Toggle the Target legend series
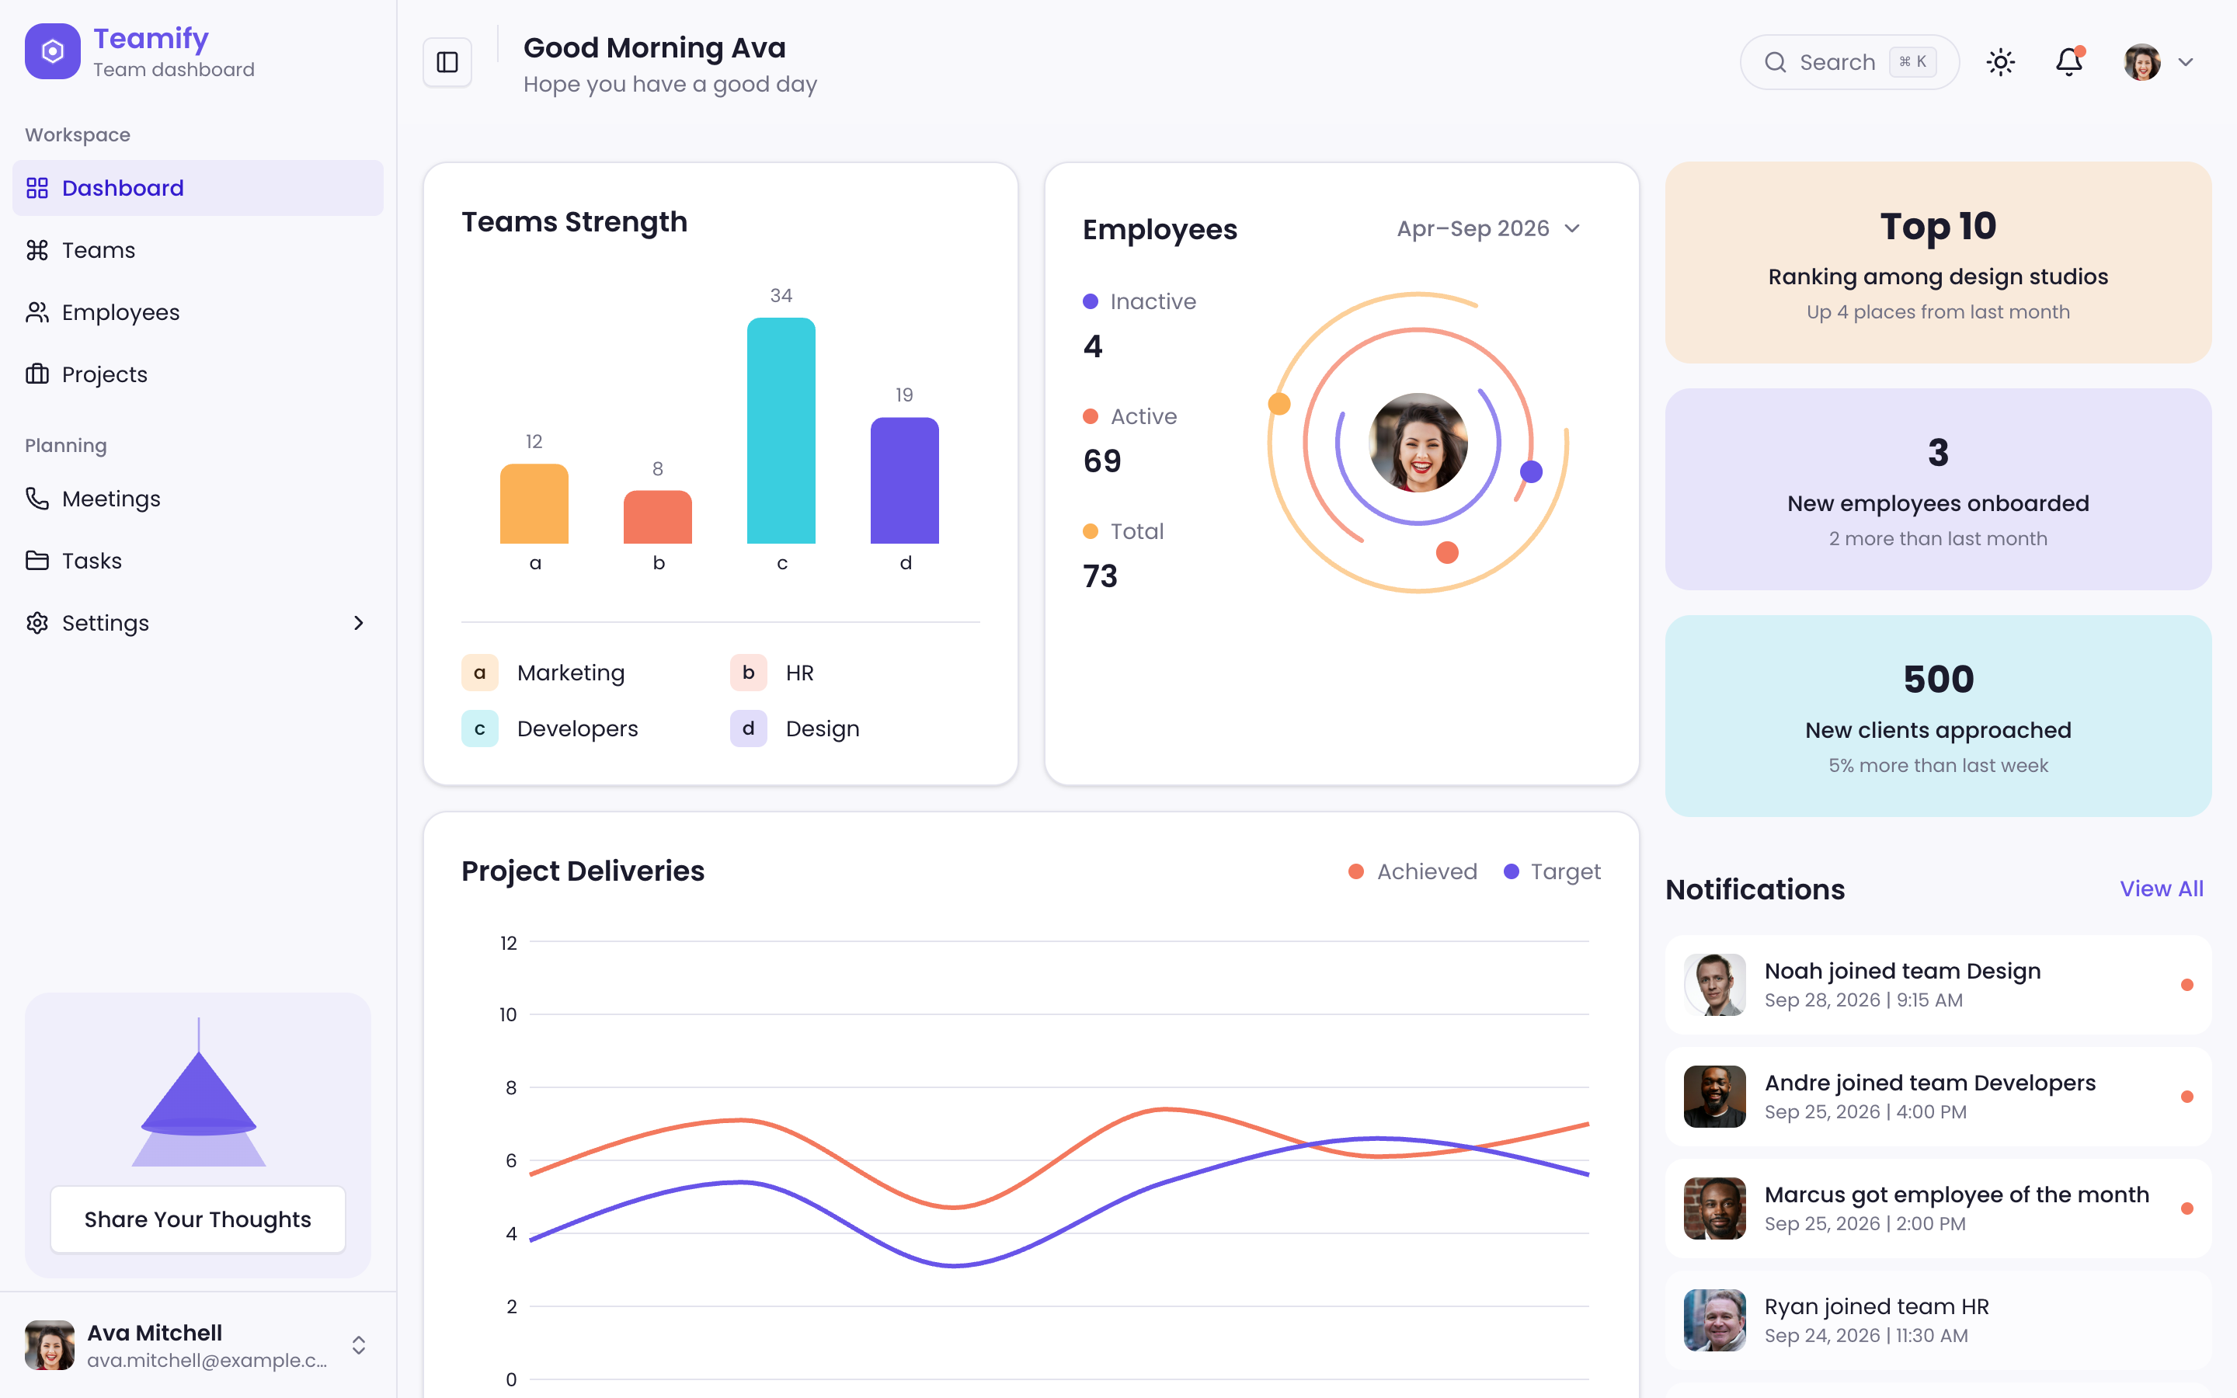Image resolution: width=2237 pixels, height=1398 pixels. pyautogui.click(x=1552, y=871)
